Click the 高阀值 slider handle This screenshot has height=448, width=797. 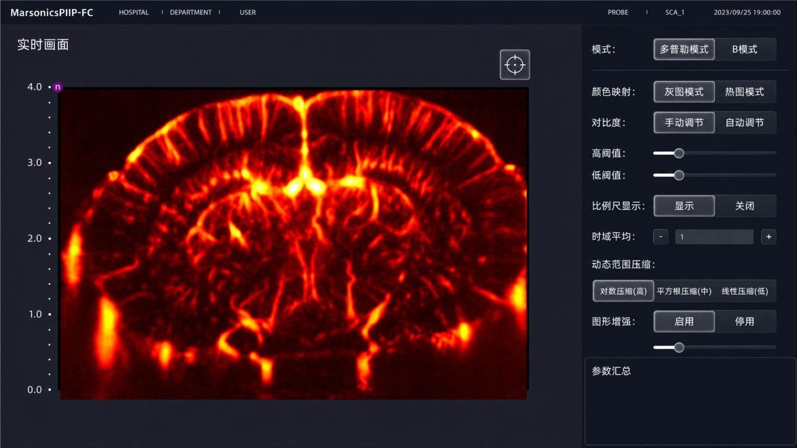tap(679, 153)
